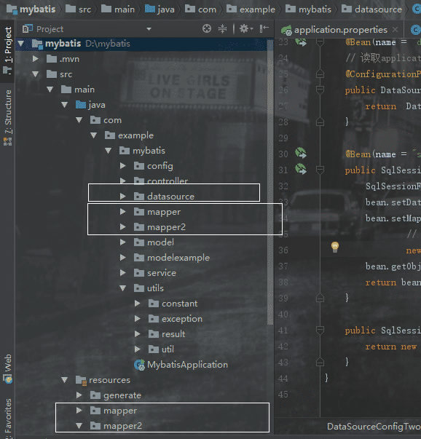The image size is (421, 439).
Task: Open the Project panel settings gear
Action: point(246,28)
